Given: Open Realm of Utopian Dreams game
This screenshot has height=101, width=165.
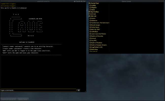Looking at the screenshot, I should click(x=99, y=45).
